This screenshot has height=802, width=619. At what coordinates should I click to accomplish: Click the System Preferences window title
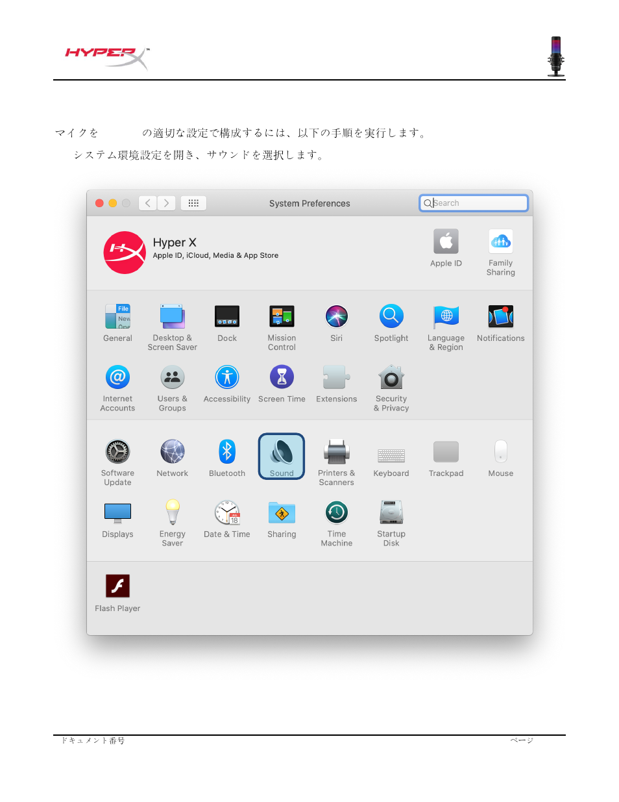click(309, 203)
